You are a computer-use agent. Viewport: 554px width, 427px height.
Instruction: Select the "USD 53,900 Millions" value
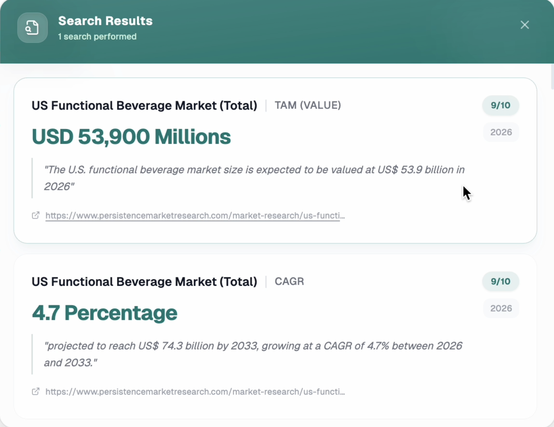coord(131,137)
